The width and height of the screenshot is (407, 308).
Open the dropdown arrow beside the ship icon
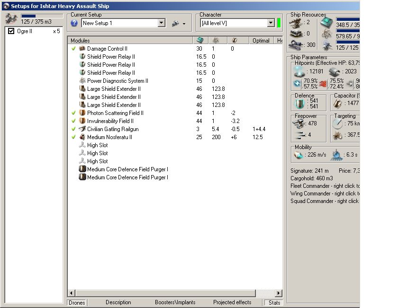(x=184, y=24)
